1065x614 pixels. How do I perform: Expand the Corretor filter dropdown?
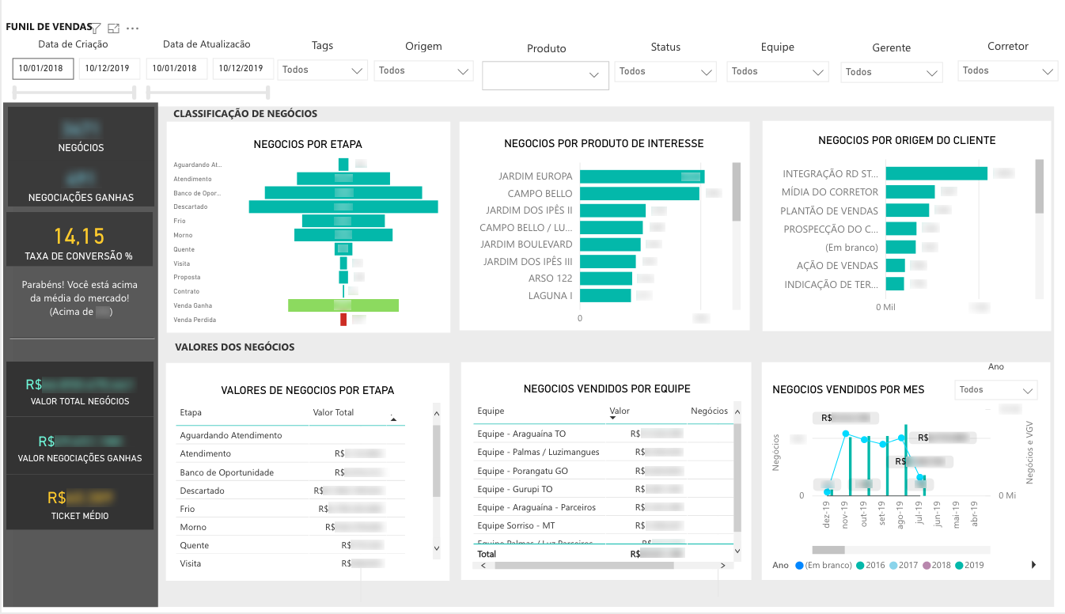point(1007,70)
